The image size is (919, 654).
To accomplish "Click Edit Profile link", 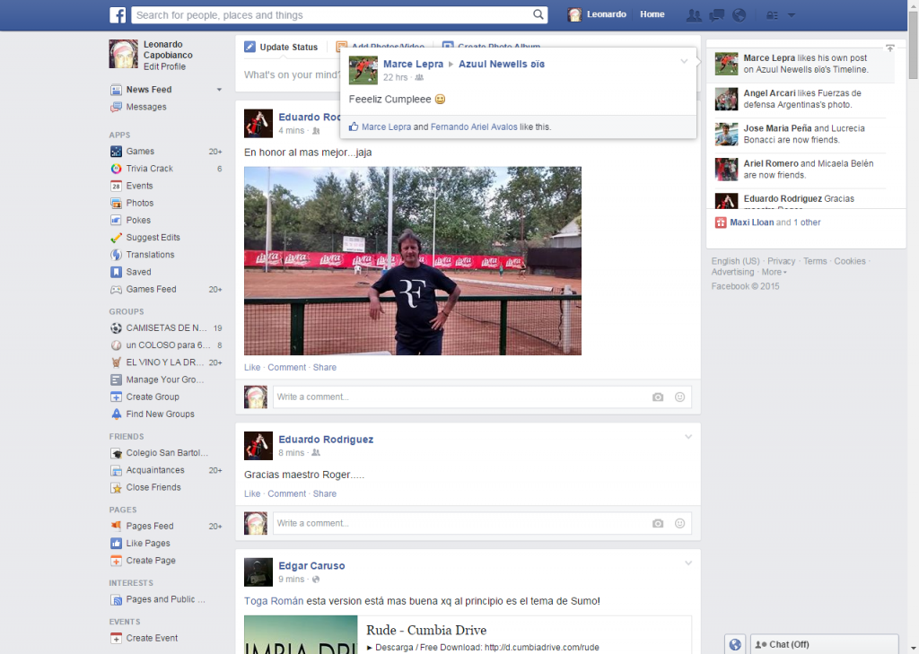I will (165, 66).
